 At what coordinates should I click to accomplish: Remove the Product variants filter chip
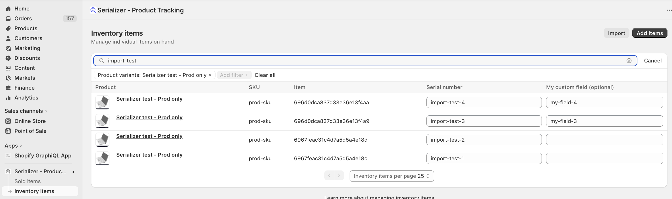210,75
